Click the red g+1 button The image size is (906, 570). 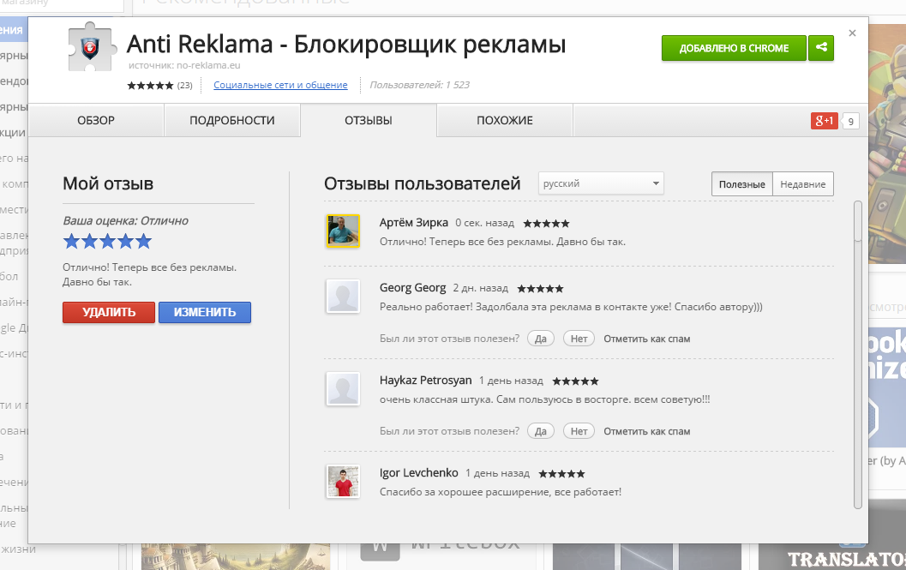[x=824, y=120]
